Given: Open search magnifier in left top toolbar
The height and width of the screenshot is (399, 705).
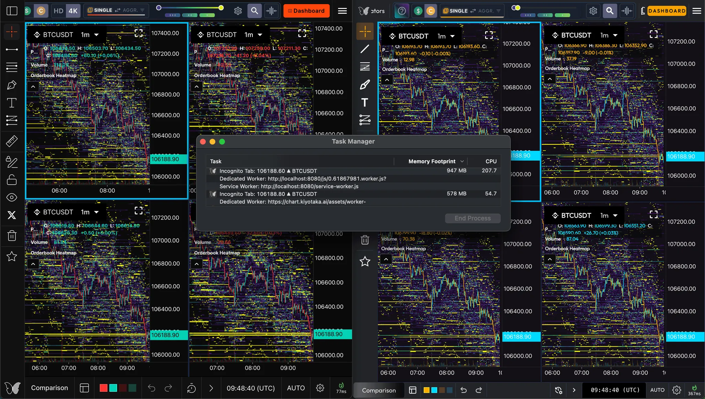Looking at the screenshot, I should tap(254, 11).
